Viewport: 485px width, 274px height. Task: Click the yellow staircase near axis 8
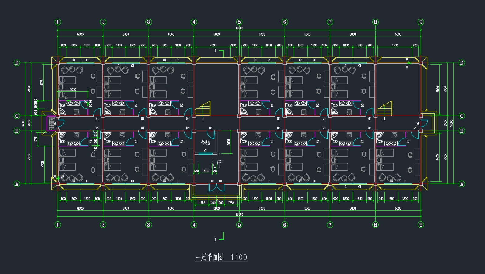pyautogui.click(x=384, y=108)
